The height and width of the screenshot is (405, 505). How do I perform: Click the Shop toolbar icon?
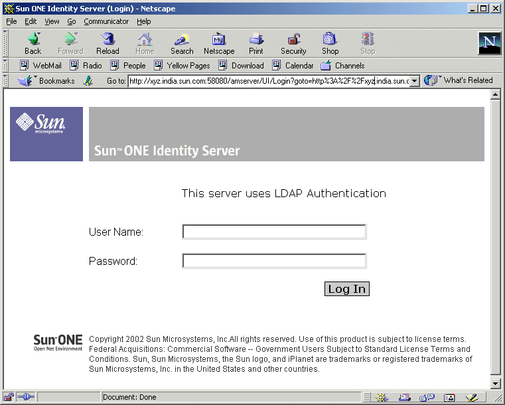(330, 44)
